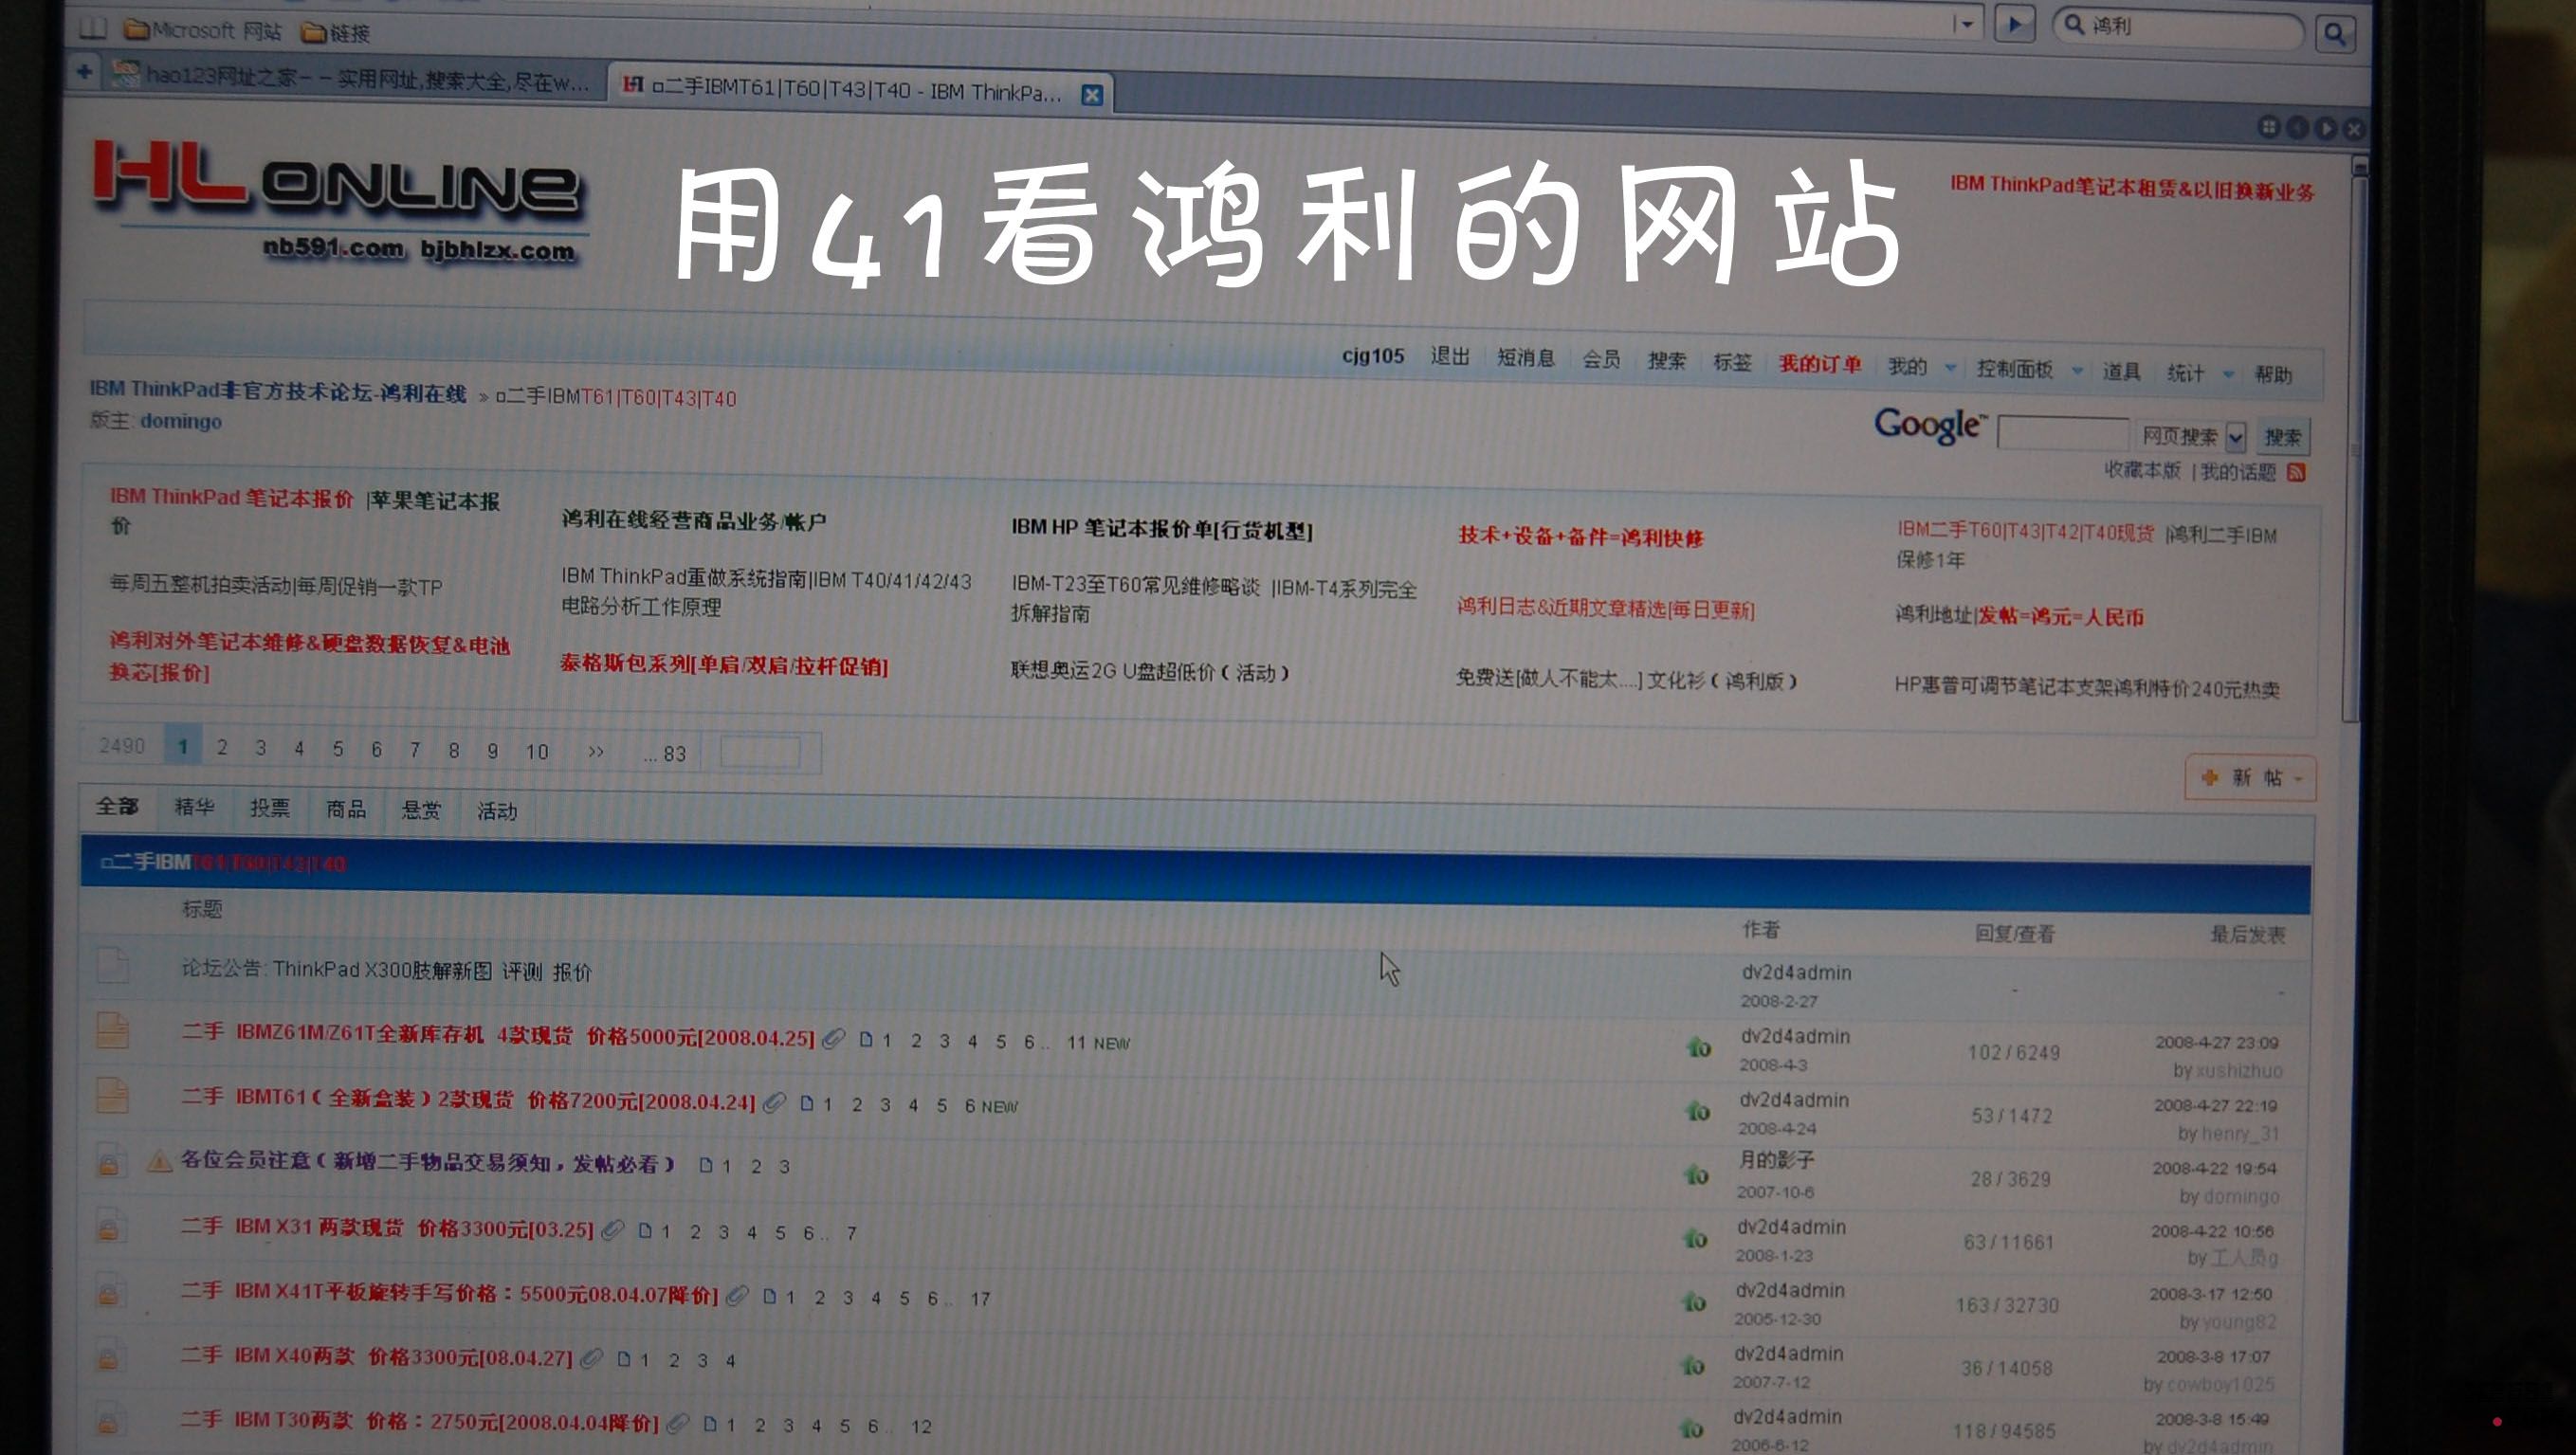This screenshot has width=2576, height=1455.
Task: Click the browser search magnifier button
Action: pyautogui.click(x=2334, y=34)
